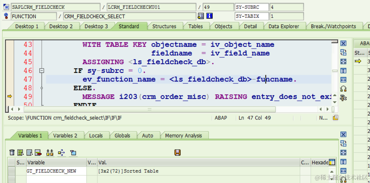
Task: Open the Globals variables tab
Action: pos(122,135)
